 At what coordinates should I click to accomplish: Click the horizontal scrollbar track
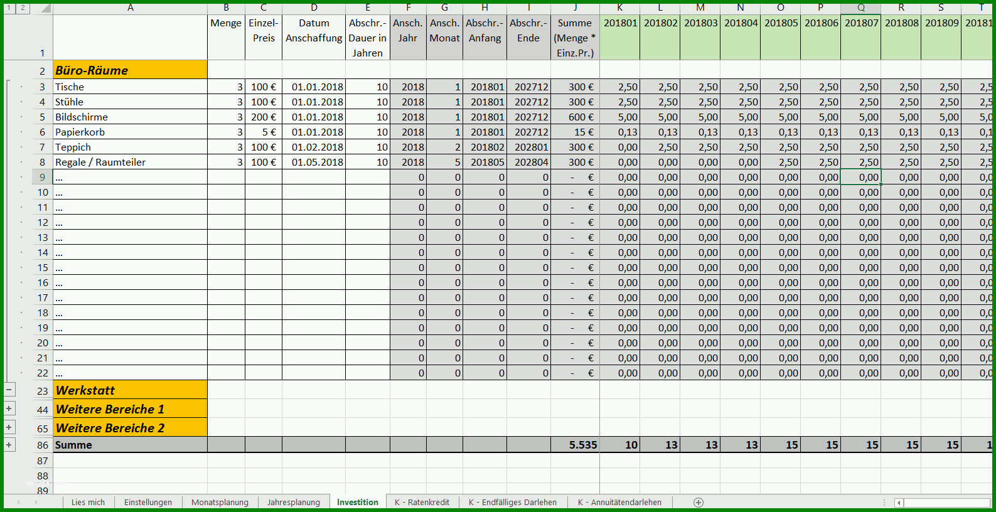(x=946, y=503)
